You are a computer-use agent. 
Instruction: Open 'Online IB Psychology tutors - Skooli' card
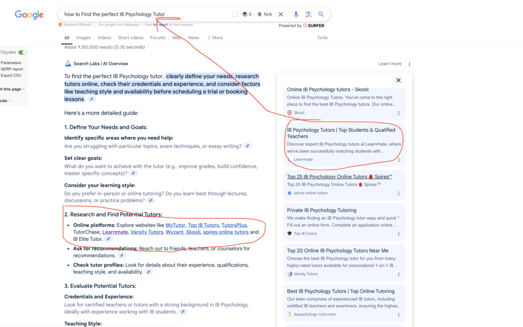(x=344, y=103)
